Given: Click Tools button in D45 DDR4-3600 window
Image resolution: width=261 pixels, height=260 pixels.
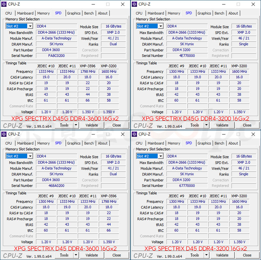Looking at the screenshot, I should point(64,255).
